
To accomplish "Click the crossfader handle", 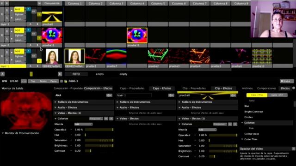I will pyautogui.click(x=31, y=74).
